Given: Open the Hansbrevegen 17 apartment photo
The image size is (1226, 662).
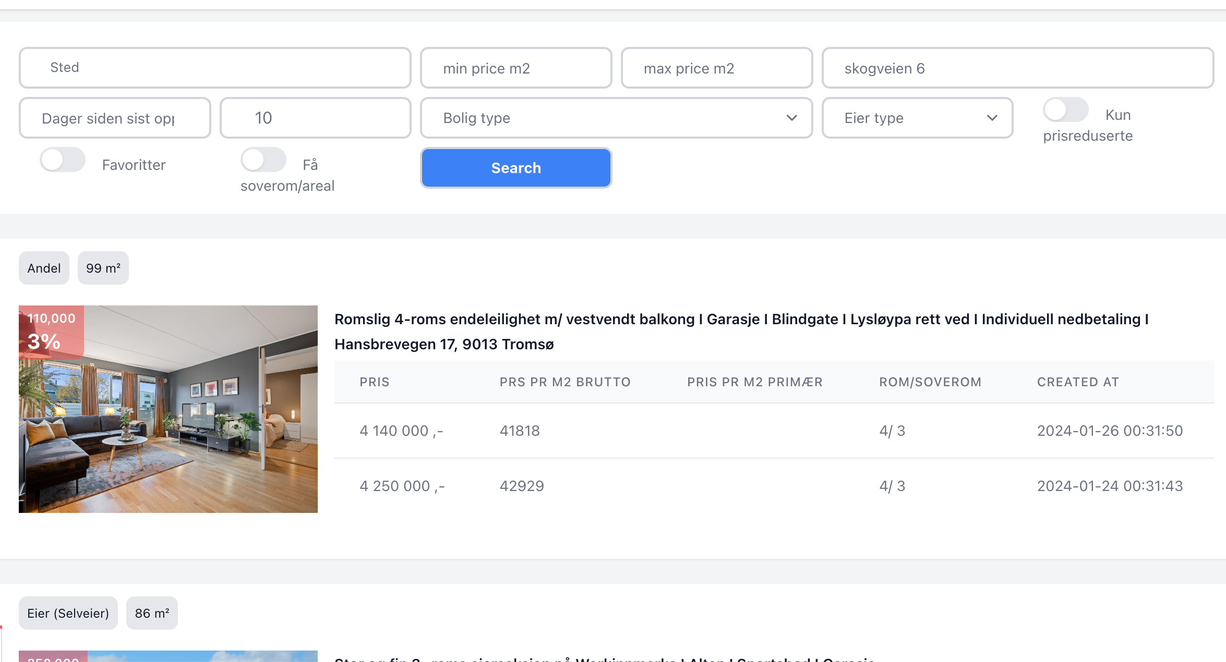Looking at the screenshot, I should 168,417.
